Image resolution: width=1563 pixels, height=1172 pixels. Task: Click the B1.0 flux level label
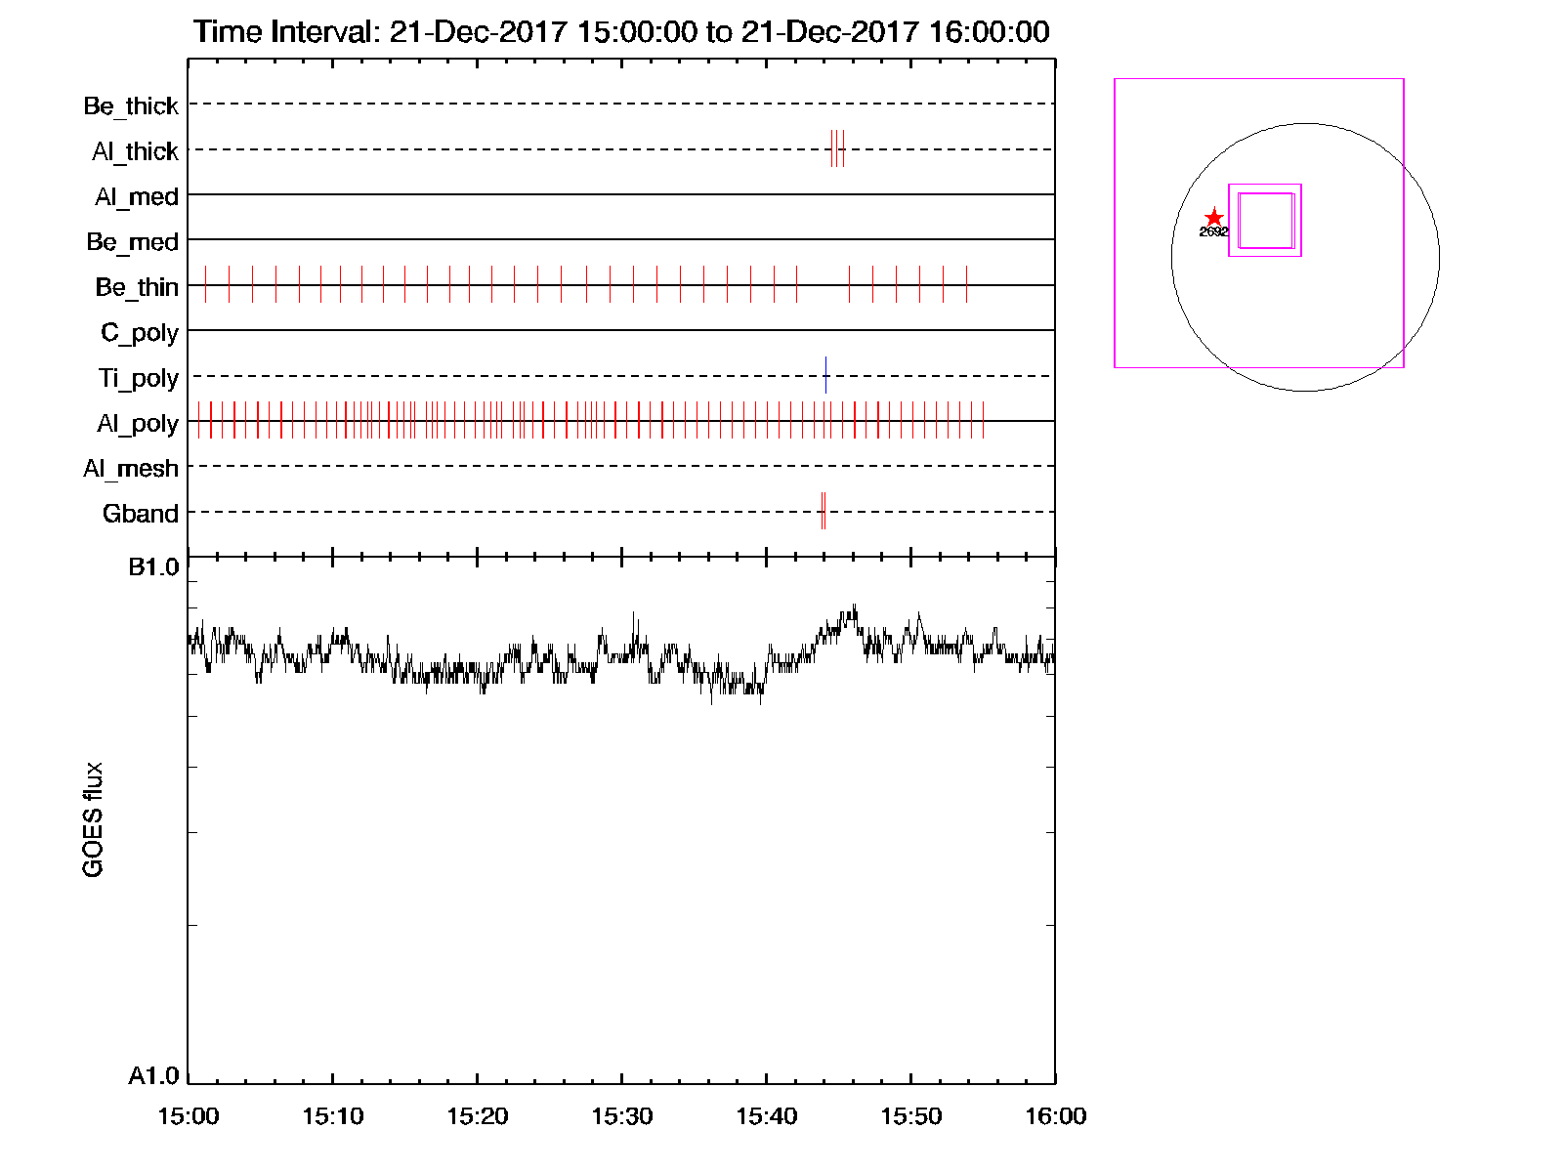(x=153, y=567)
